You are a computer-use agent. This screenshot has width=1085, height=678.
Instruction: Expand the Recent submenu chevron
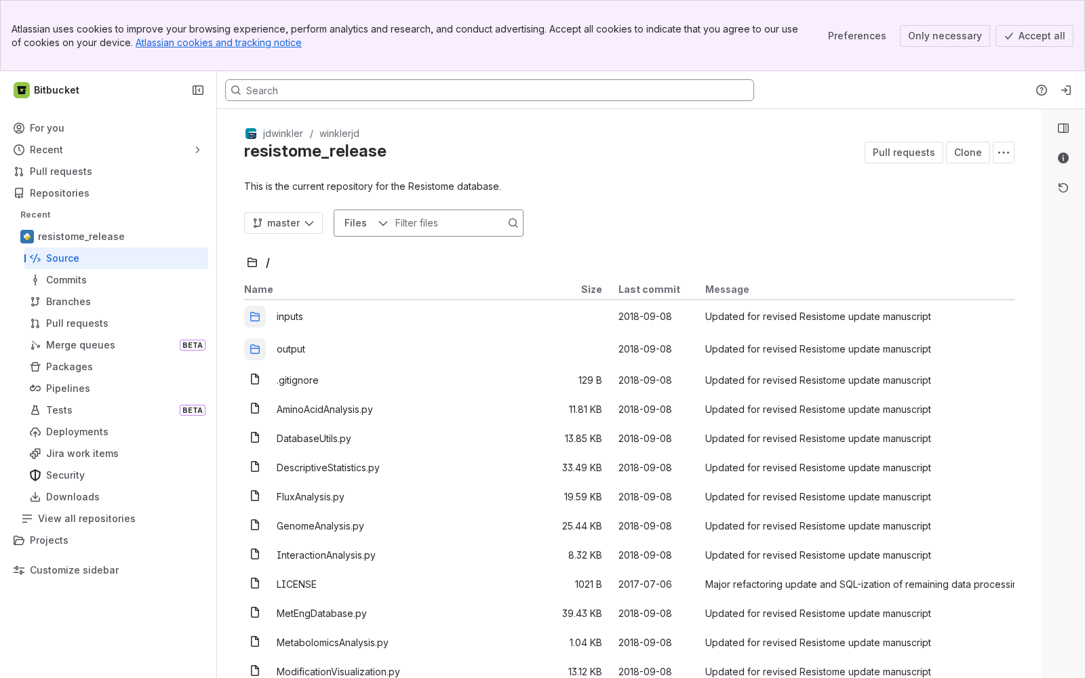click(198, 150)
